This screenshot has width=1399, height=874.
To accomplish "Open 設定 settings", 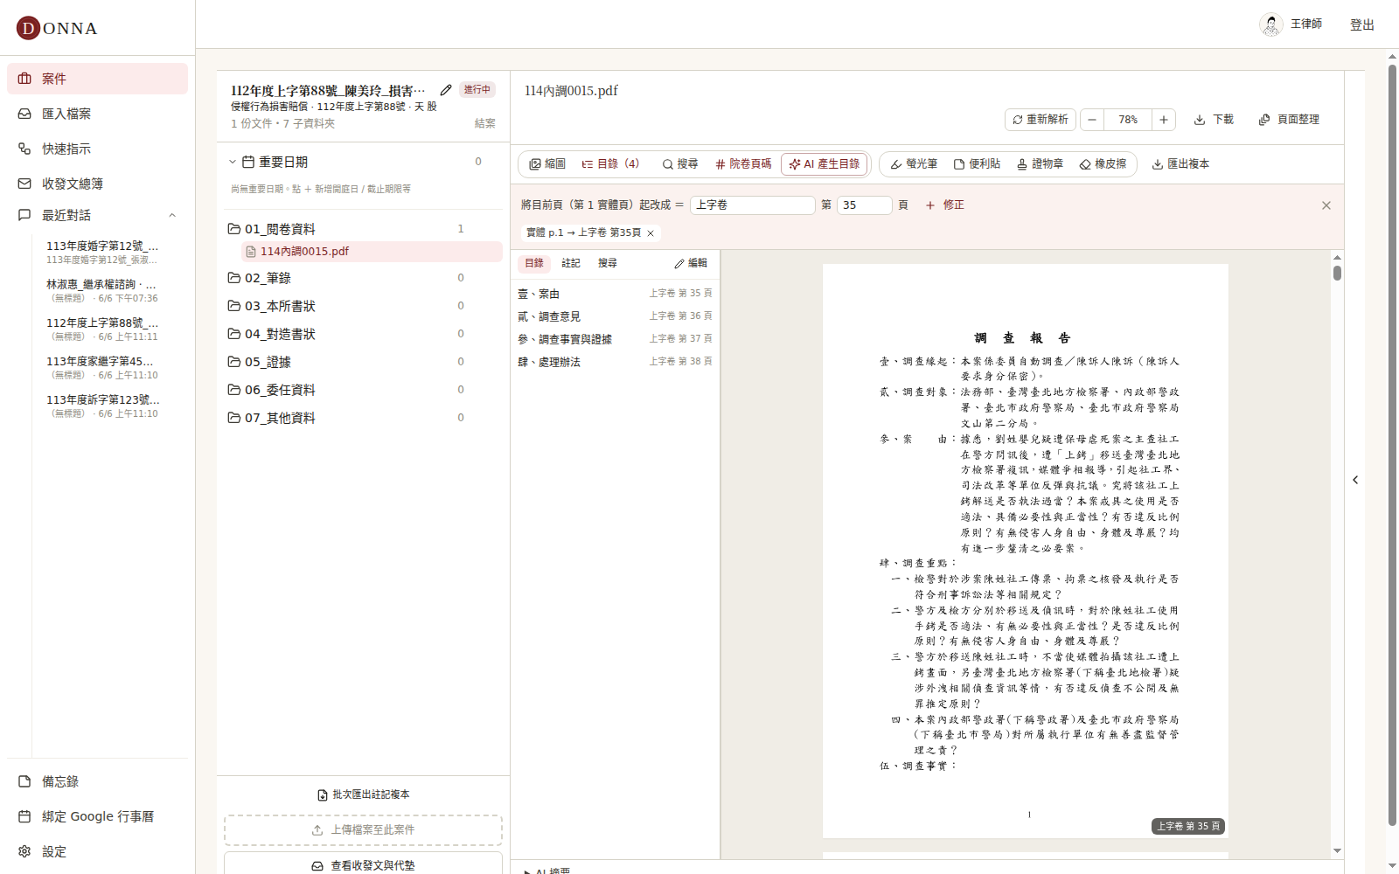I will [97, 851].
